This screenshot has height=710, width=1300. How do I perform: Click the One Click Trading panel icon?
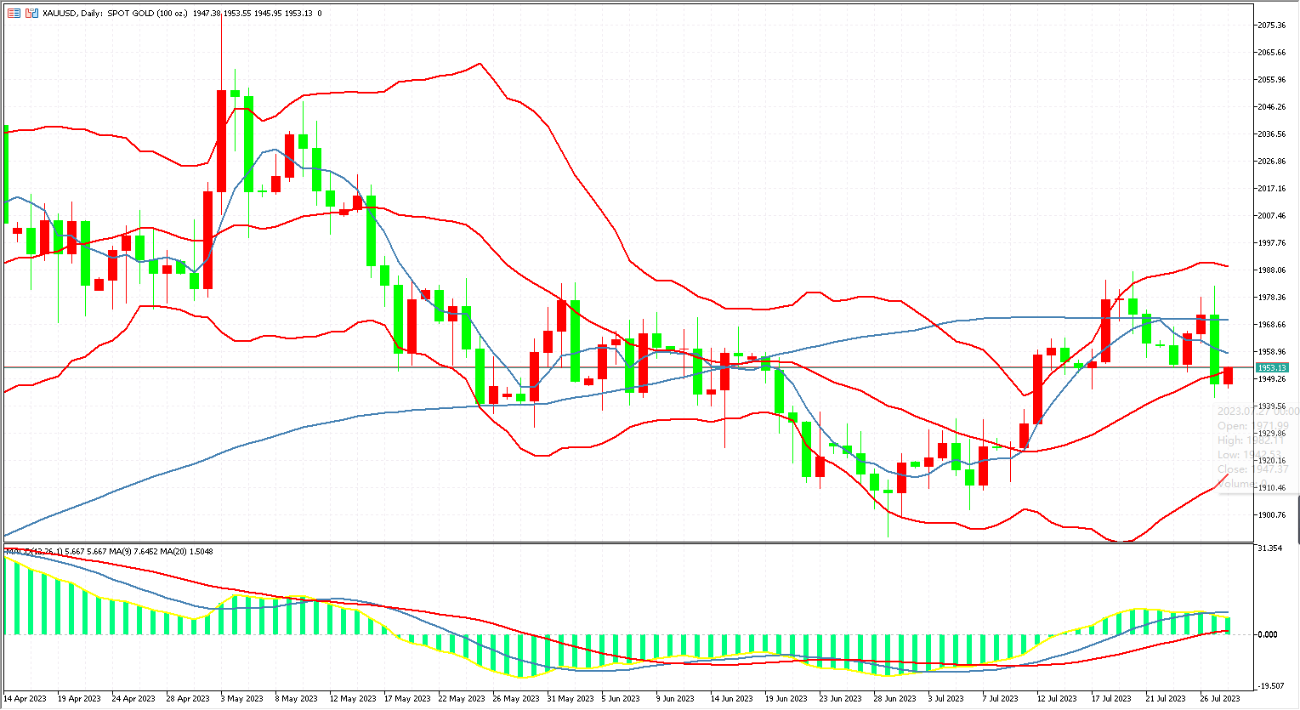pos(14,14)
